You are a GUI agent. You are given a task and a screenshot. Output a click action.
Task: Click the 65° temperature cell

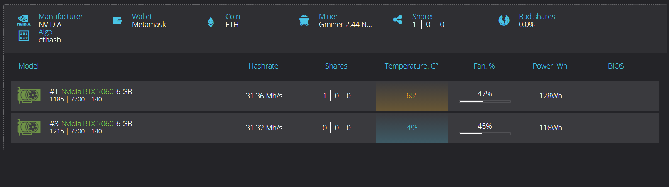[412, 96]
